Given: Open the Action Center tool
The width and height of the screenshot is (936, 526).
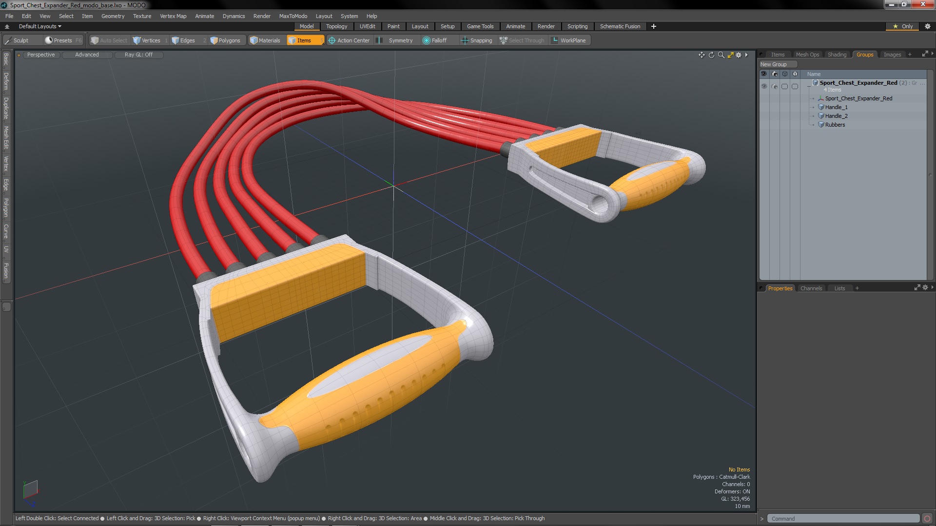Looking at the screenshot, I should [x=349, y=40].
